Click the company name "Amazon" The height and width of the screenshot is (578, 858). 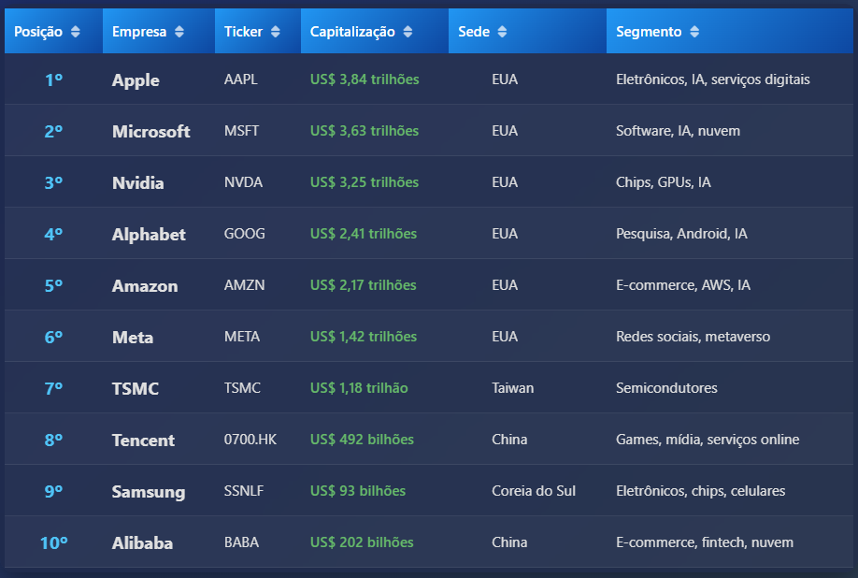point(145,285)
